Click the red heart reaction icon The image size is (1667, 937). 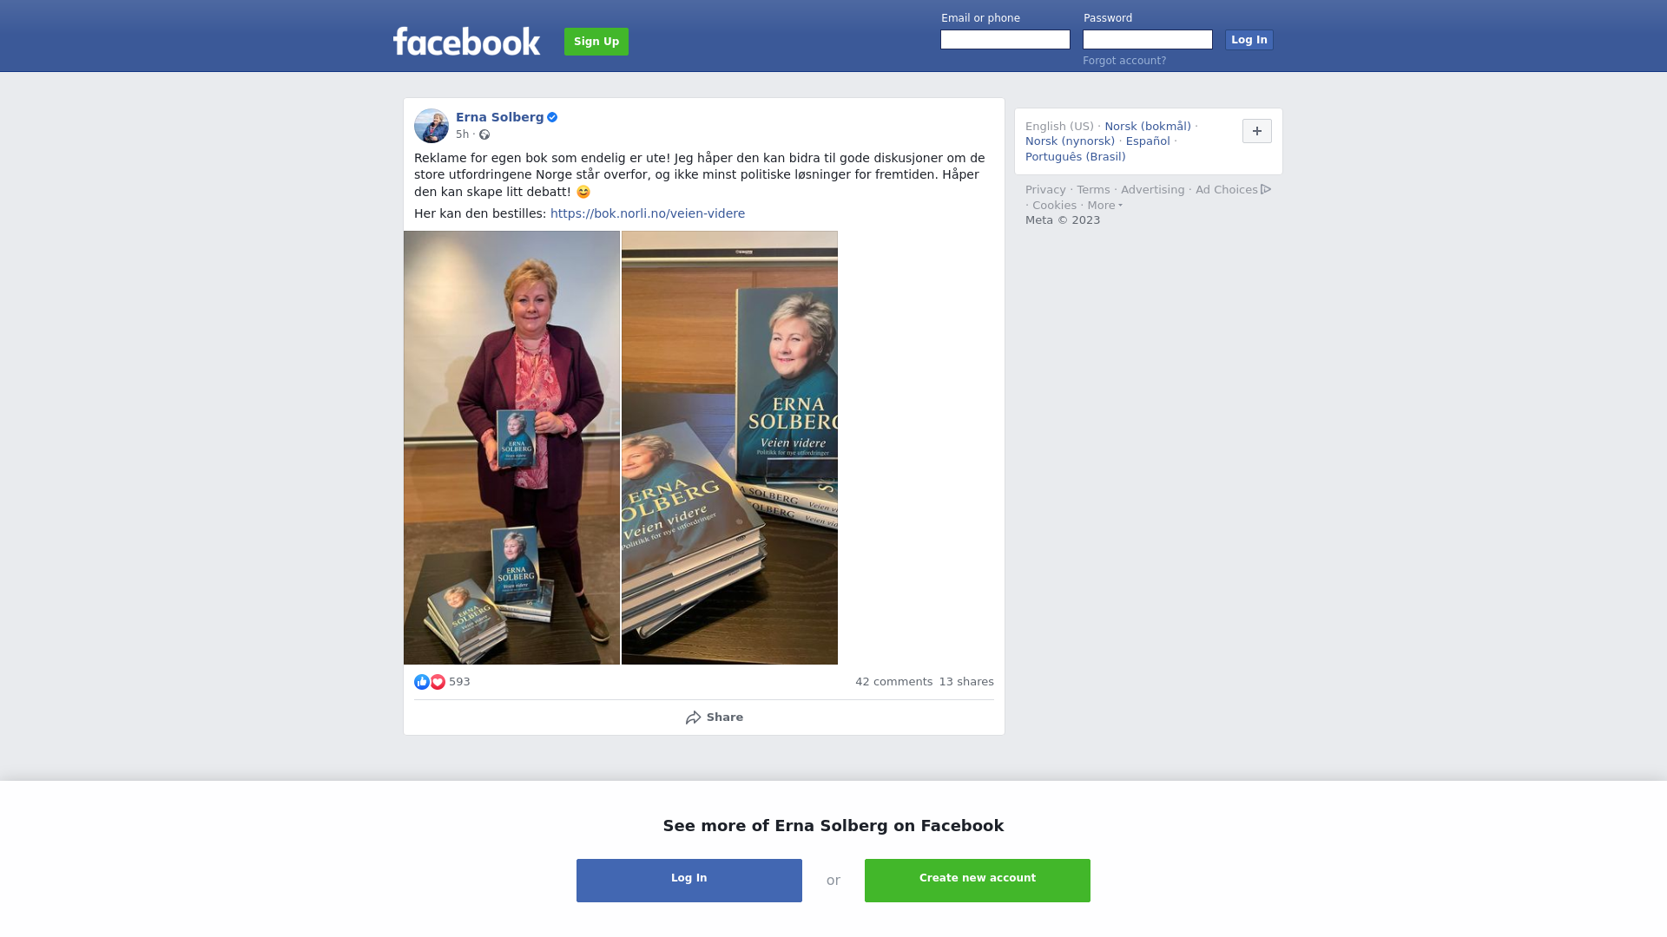tap(438, 682)
